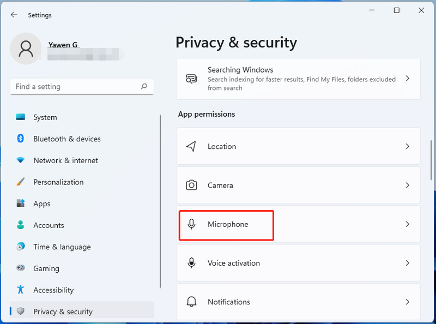Click the Accessibility figure icon
This screenshot has height=324, width=436.
[x=21, y=290]
